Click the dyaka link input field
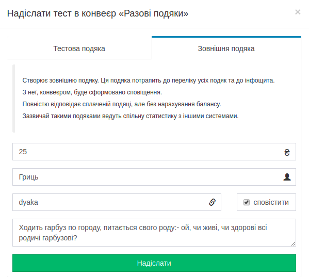The image size is (309, 277). click(x=117, y=202)
